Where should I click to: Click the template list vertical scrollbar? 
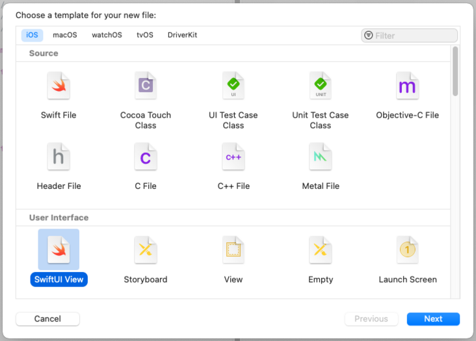tap(455, 71)
